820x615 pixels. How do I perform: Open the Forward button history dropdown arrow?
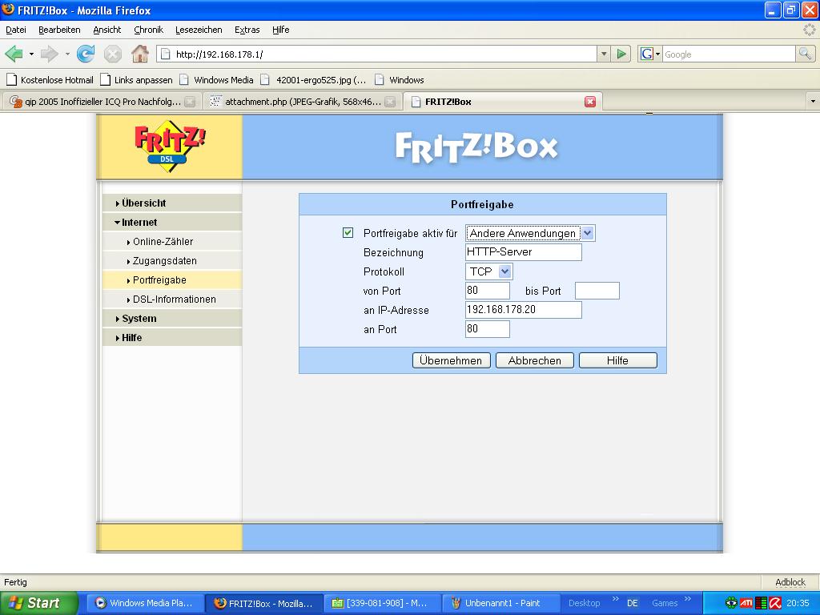67,54
